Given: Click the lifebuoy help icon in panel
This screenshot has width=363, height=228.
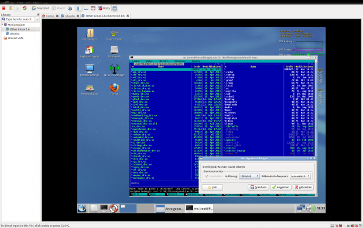Looking at the screenshot, I should click(x=114, y=208).
